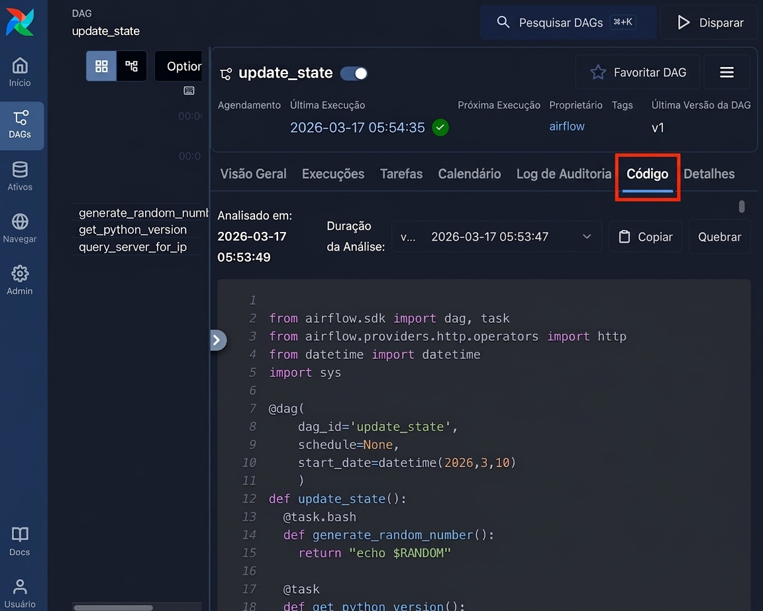Select the Código tab
763x611 pixels.
647,174
